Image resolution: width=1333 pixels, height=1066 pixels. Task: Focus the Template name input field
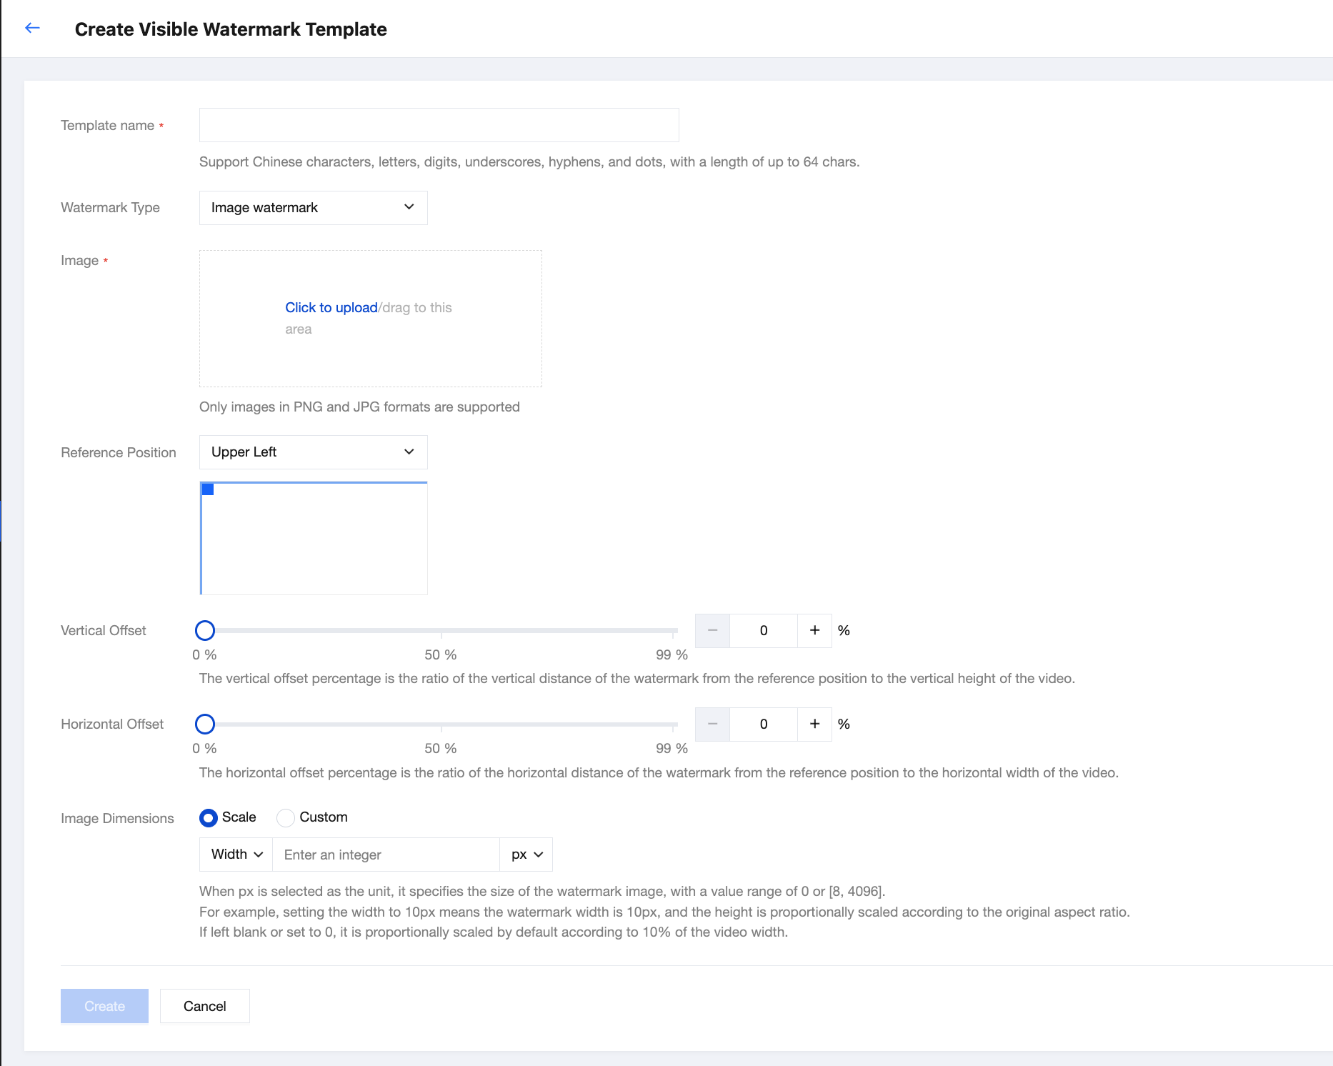pos(439,125)
